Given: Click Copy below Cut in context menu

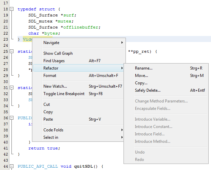Looking at the screenshot, I should (x=48, y=112).
